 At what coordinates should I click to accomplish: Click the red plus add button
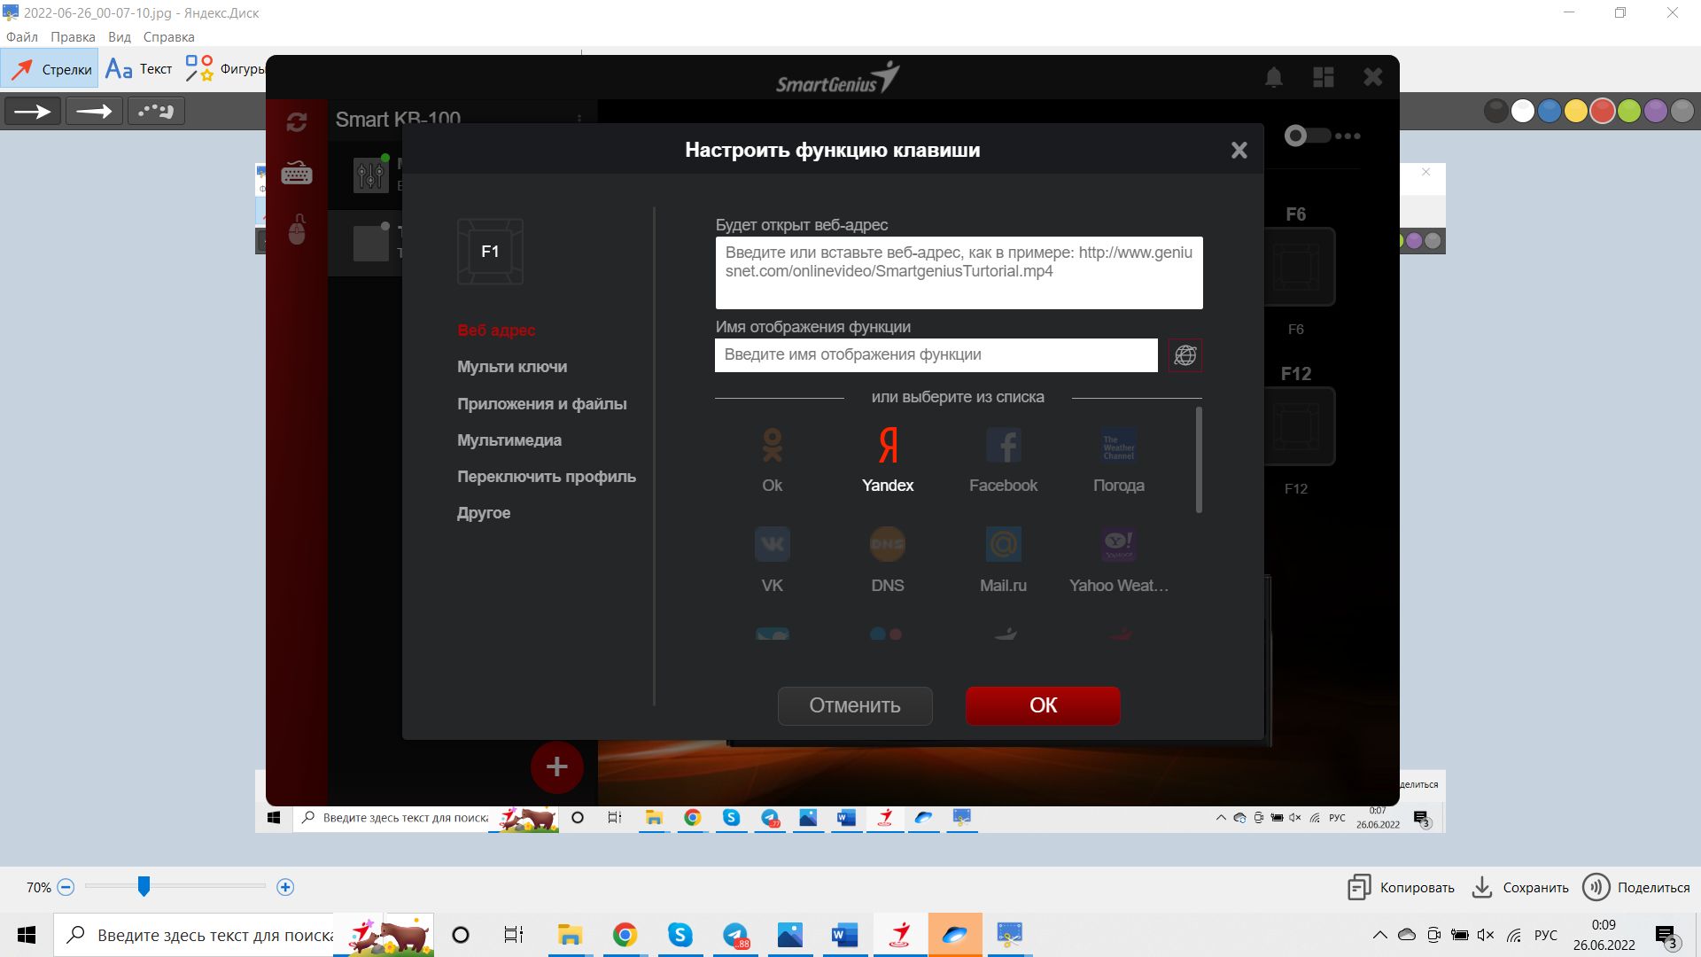click(x=556, y=766)
